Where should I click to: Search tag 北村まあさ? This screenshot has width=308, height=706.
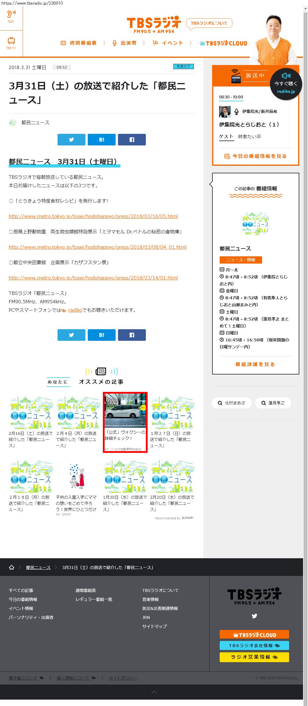(232, 403)
